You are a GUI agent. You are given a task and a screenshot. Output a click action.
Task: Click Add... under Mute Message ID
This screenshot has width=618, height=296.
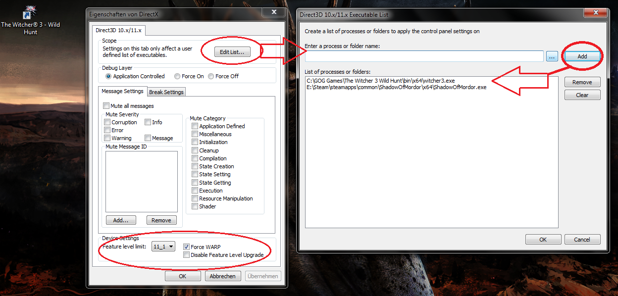(x=121, y=220)
